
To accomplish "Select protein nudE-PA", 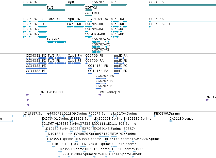I will pyautogui.click(x=120, y=58).
